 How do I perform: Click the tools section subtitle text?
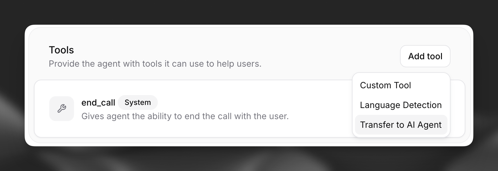click(x=155, y=64)
